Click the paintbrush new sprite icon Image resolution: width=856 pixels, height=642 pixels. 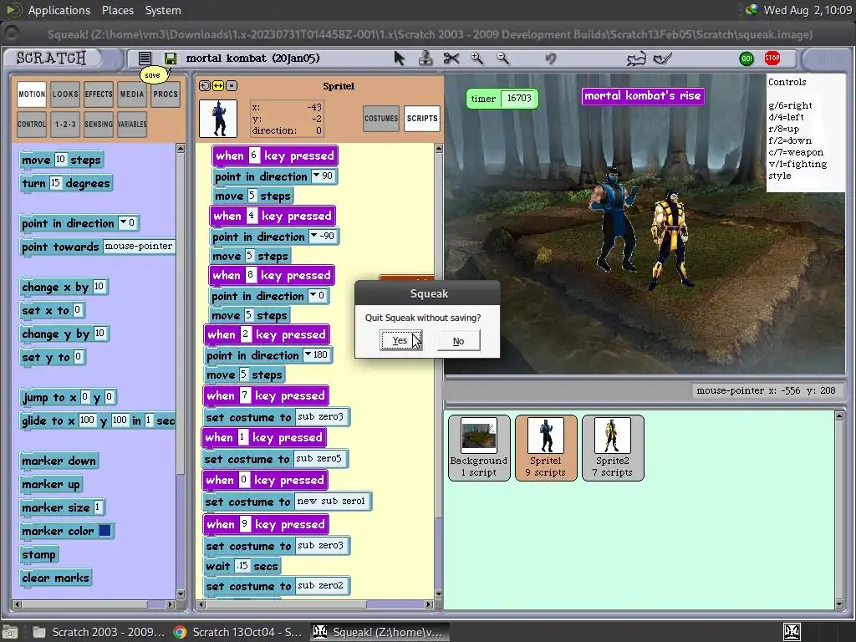pos(663,58)
